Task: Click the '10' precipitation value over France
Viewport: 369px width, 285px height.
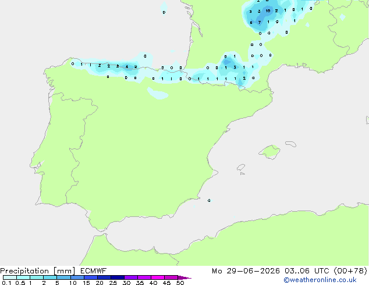Action: [268, 11]
